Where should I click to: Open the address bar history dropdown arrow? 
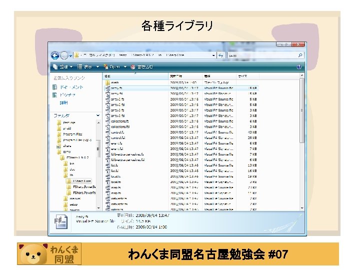(x=213, y=55)
